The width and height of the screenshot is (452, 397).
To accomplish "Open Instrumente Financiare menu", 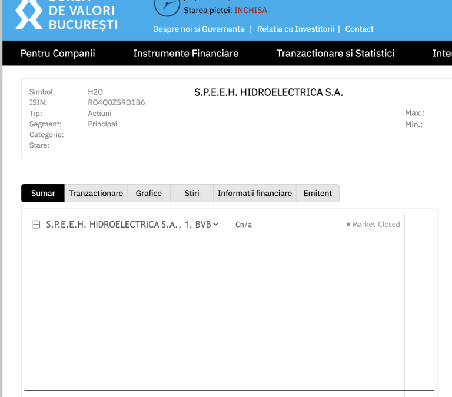I will (x=185, y=54).
